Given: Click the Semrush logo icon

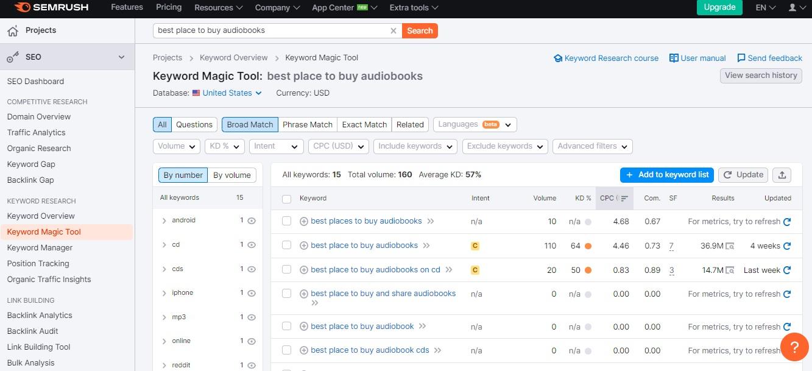Looking at the screenshot, I should [x=23, y=8].
